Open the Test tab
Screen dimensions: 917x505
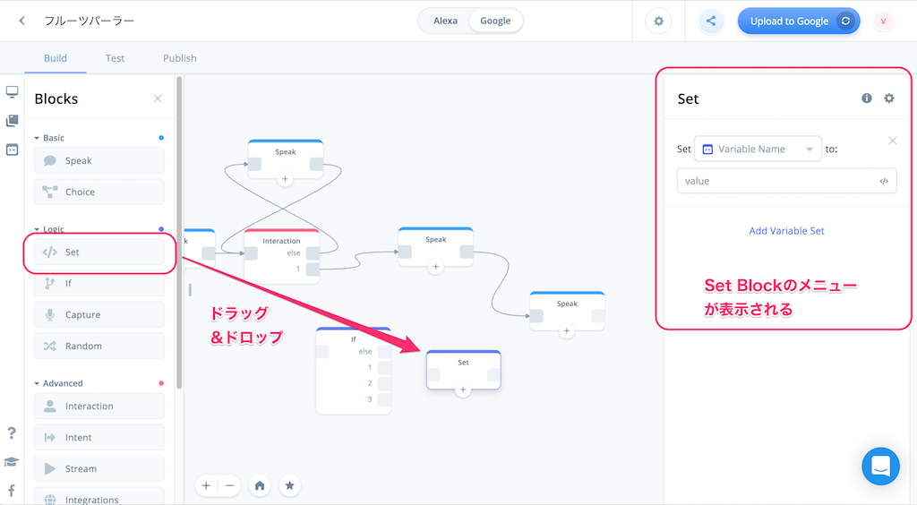[115, 58]
